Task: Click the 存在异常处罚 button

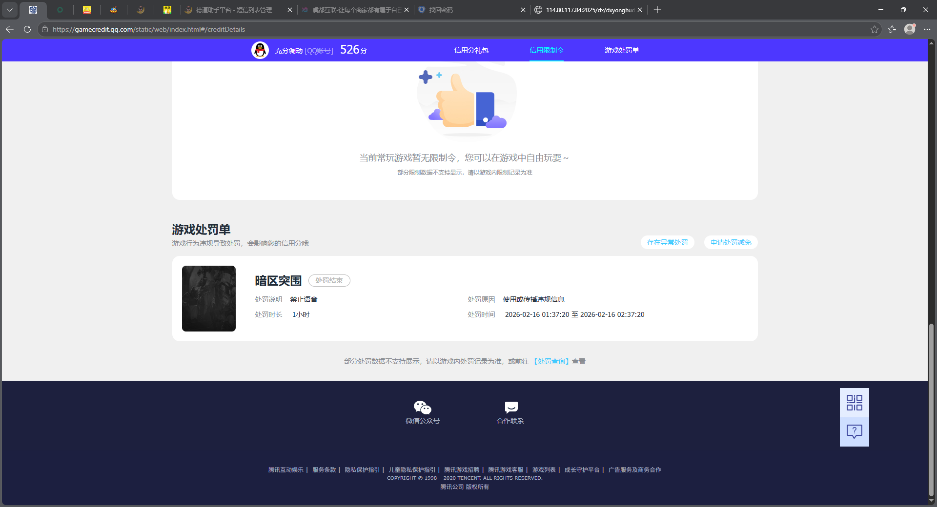Action: coord(667,242)
